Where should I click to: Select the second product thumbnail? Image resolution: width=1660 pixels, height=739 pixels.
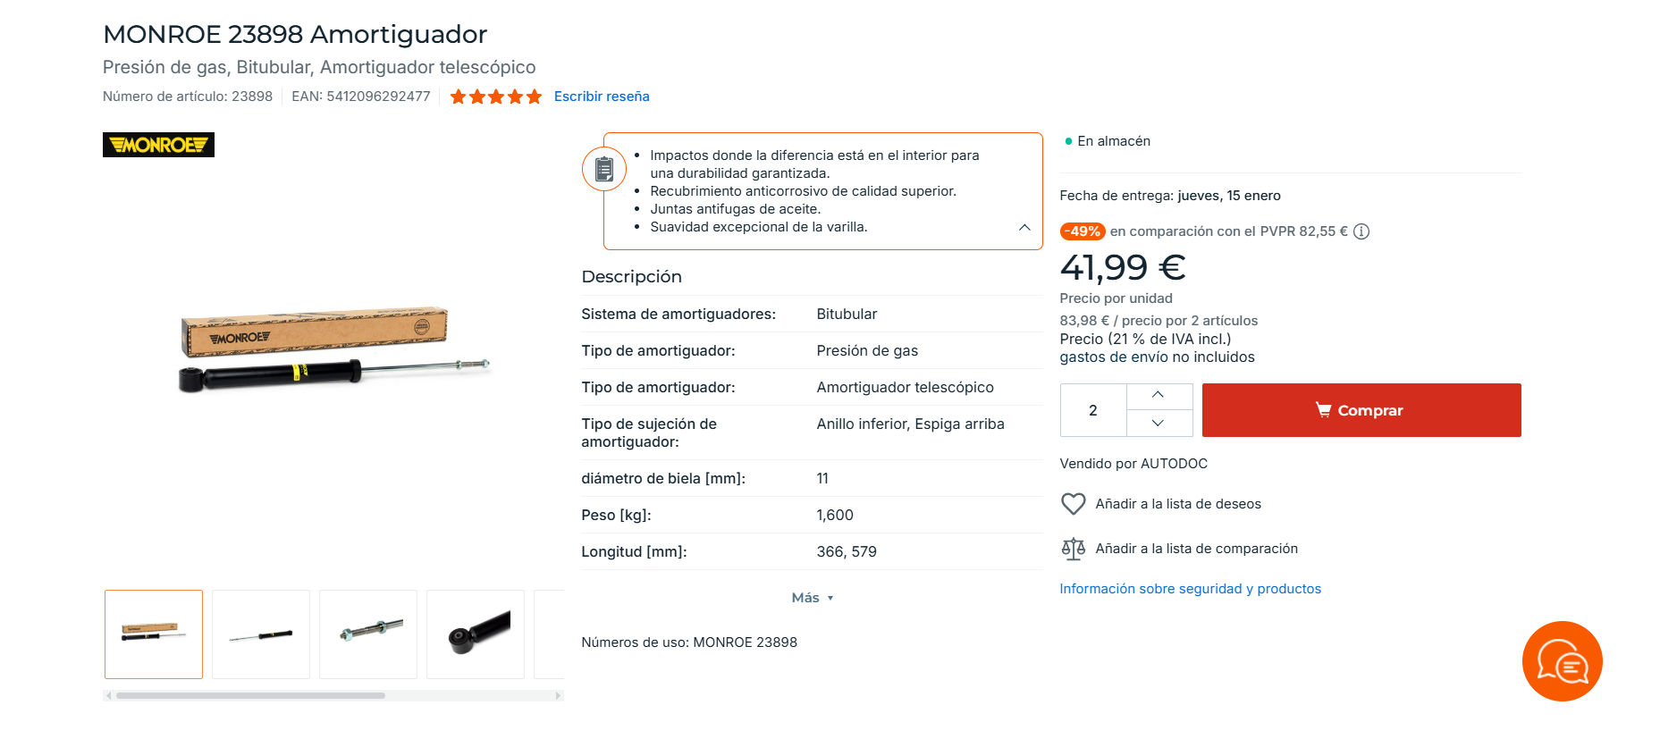pos(261,634)
